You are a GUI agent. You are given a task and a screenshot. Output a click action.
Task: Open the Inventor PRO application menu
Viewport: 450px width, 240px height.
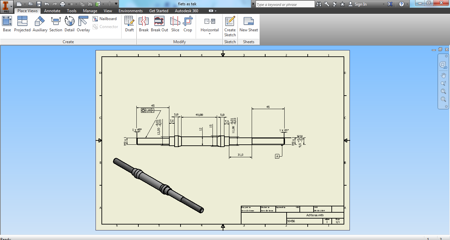tap(6, 7)
